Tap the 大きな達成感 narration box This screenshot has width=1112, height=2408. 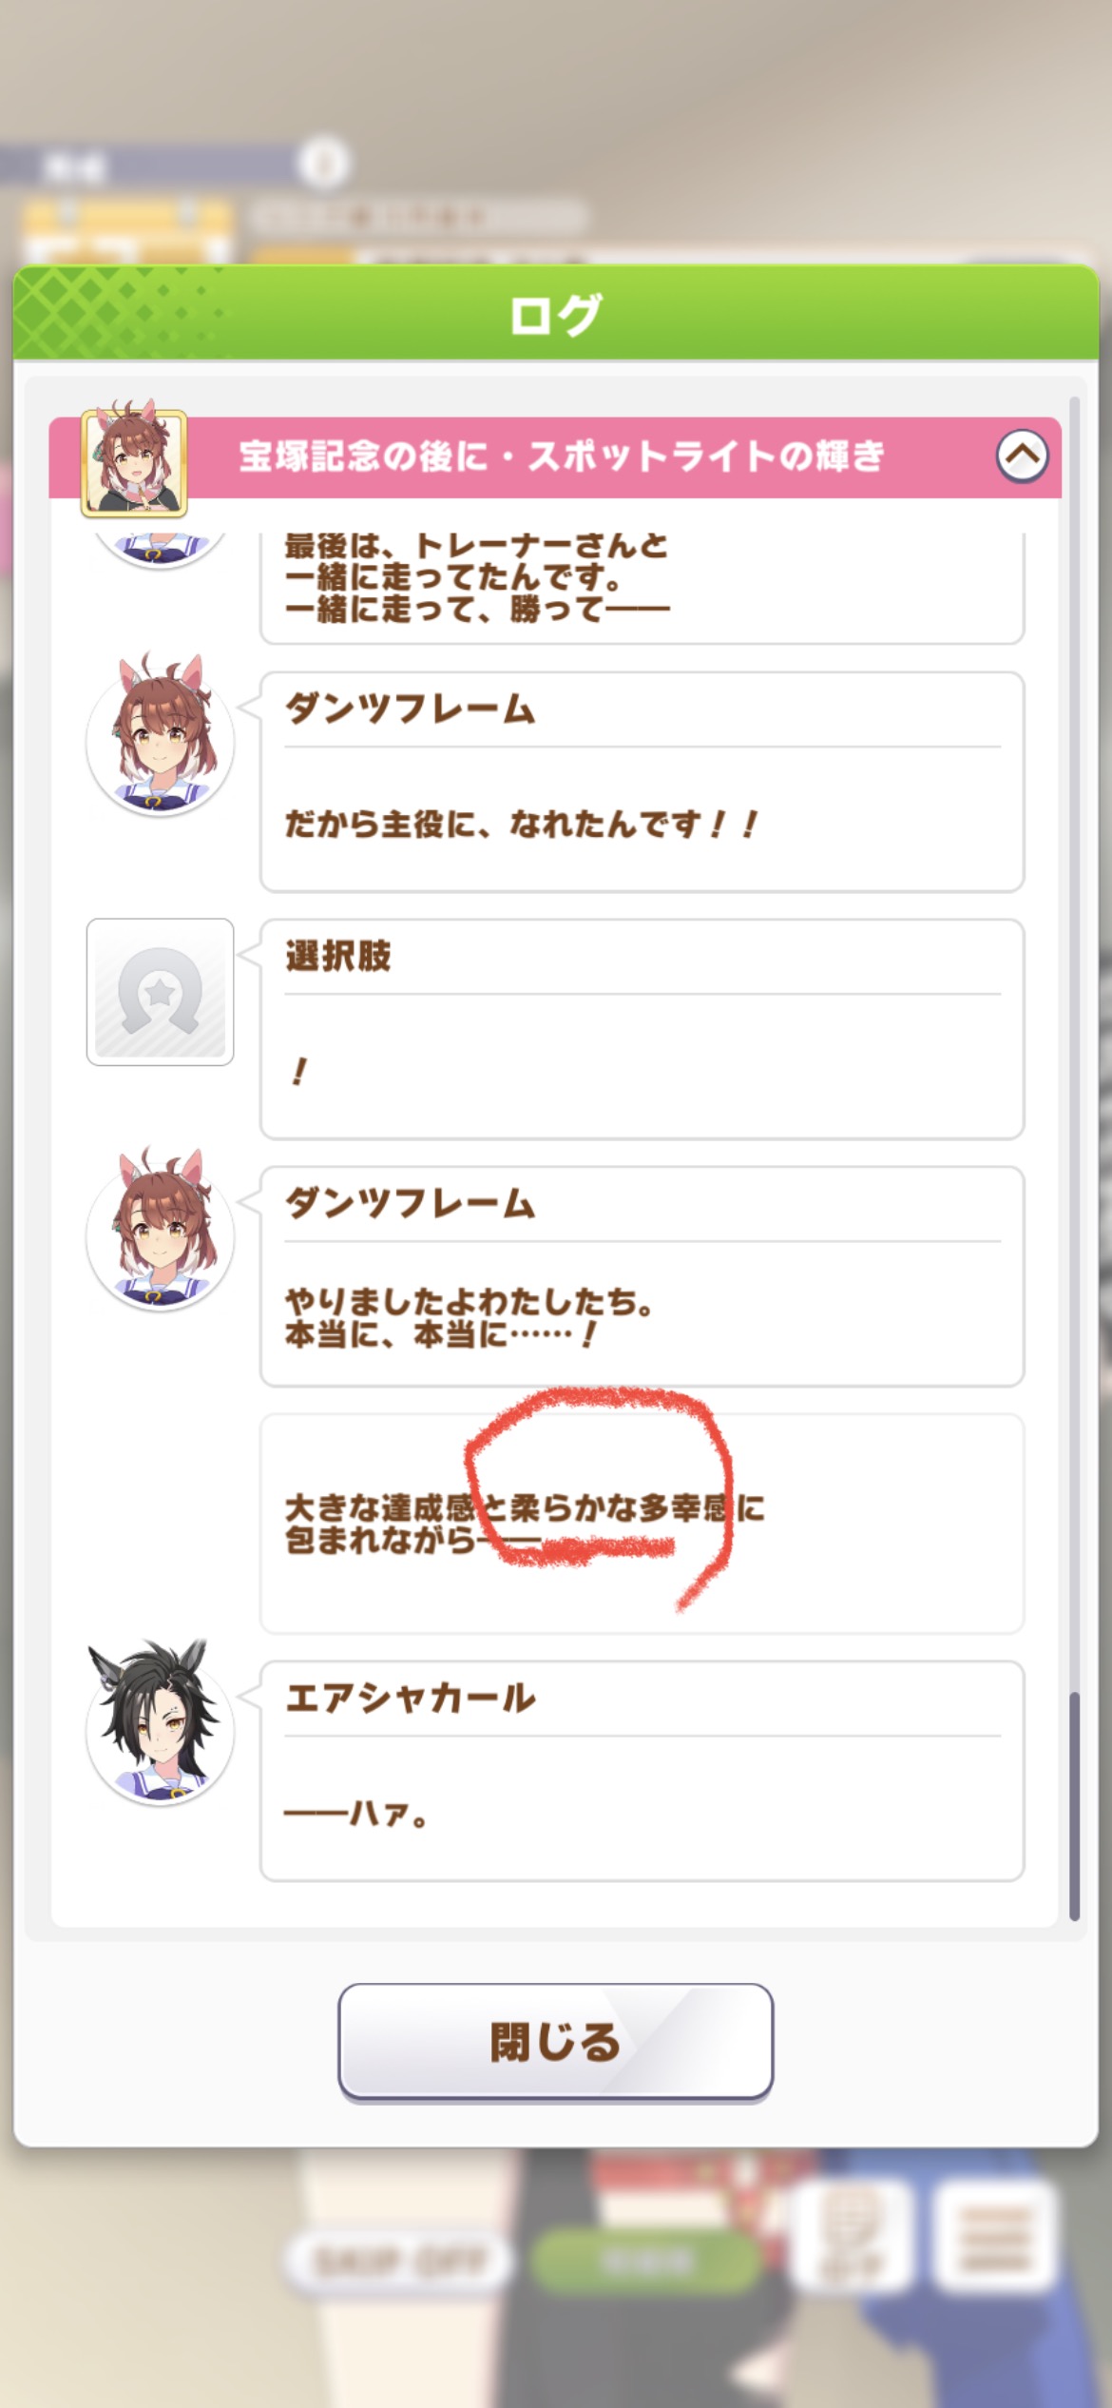coord(642,1524)
